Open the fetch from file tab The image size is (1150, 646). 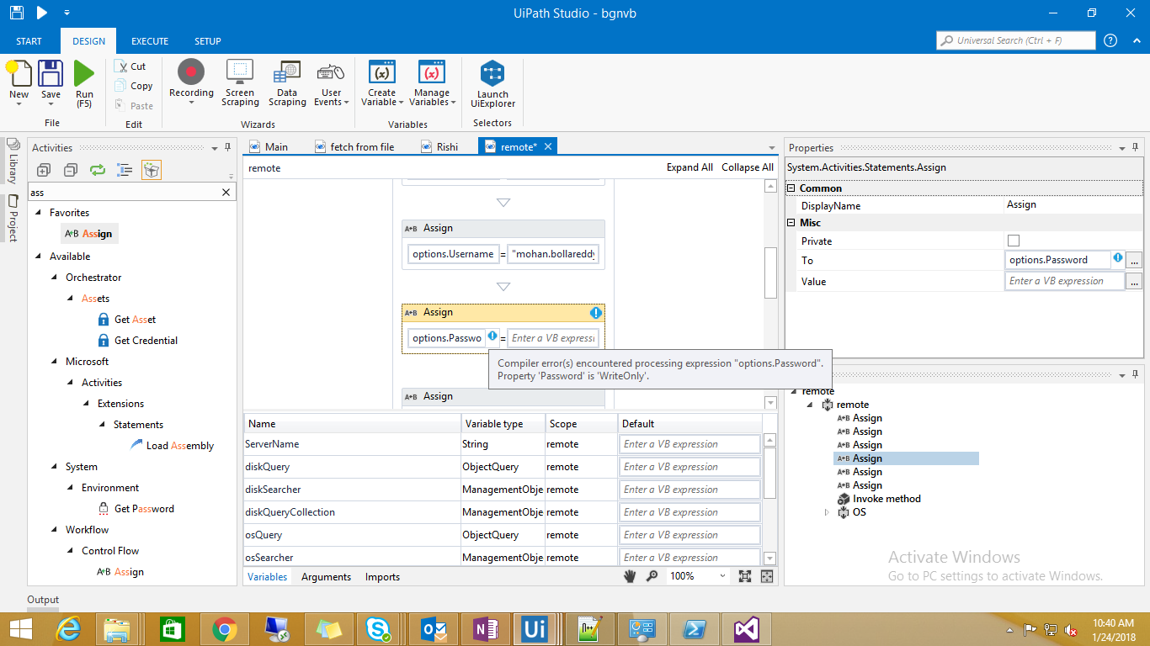click(x=362, y=146)
